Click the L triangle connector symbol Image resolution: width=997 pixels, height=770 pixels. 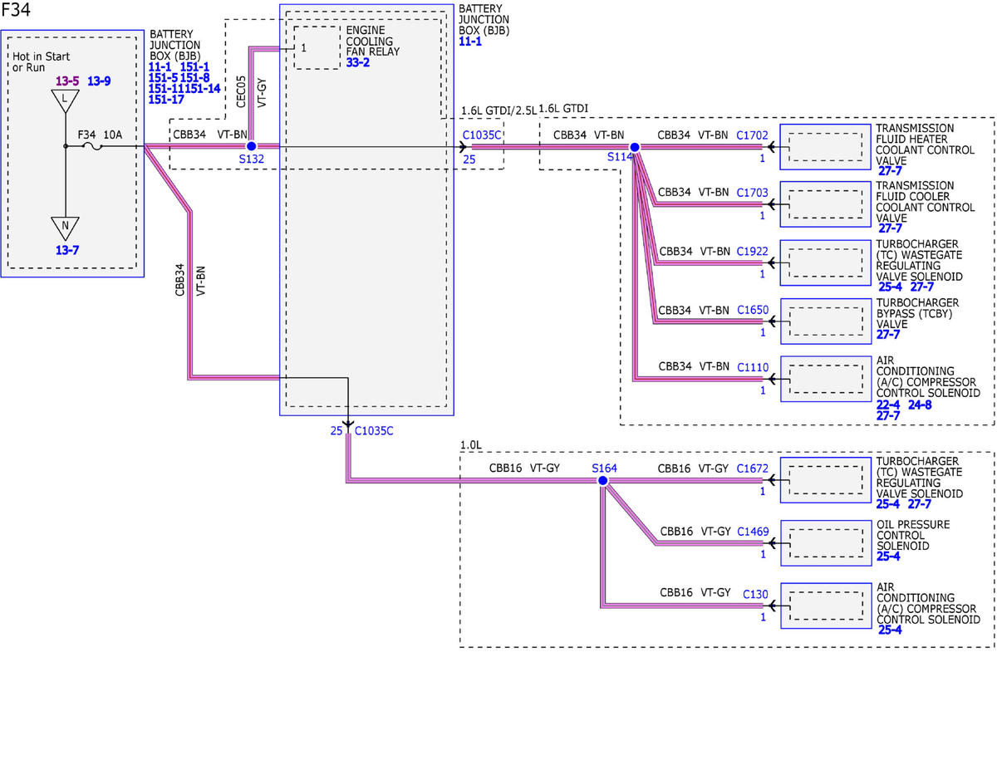coord(66,101)
